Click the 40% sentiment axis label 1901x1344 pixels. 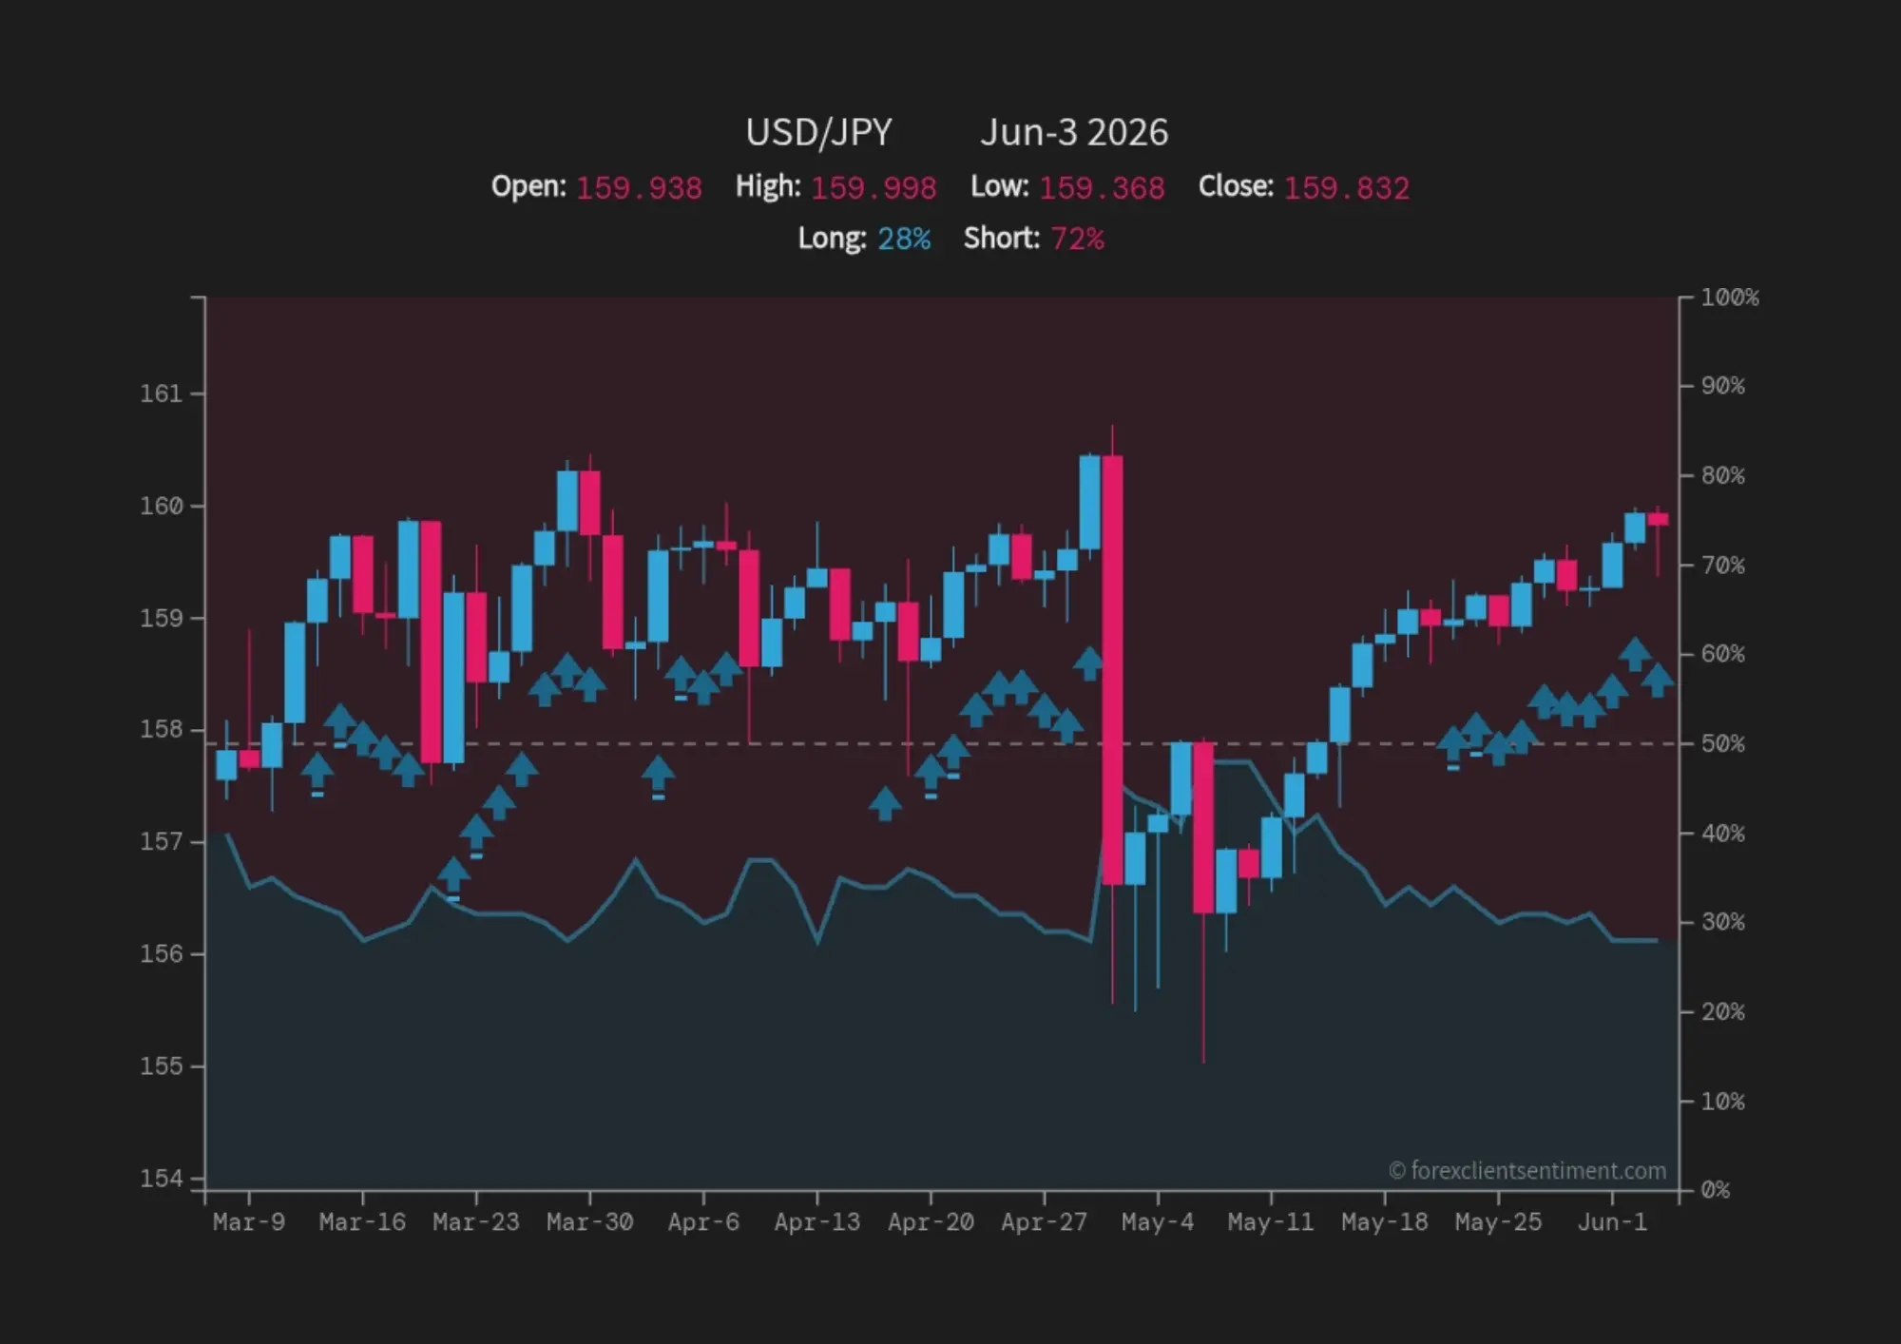(1723, 834)
